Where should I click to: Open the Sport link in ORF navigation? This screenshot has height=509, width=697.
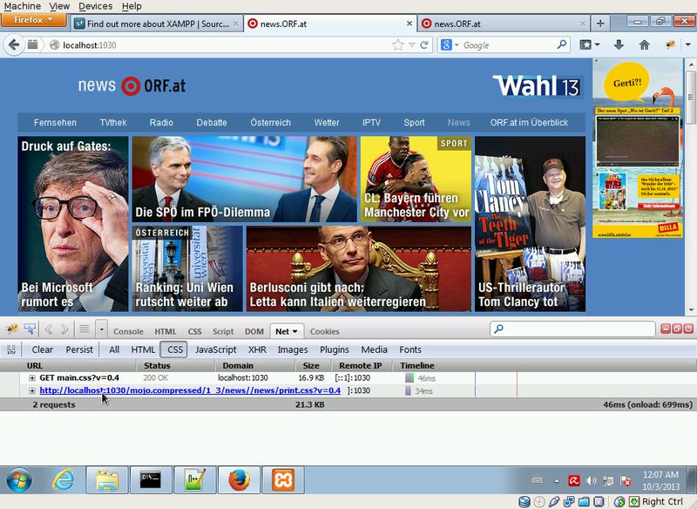coord(414,123)
